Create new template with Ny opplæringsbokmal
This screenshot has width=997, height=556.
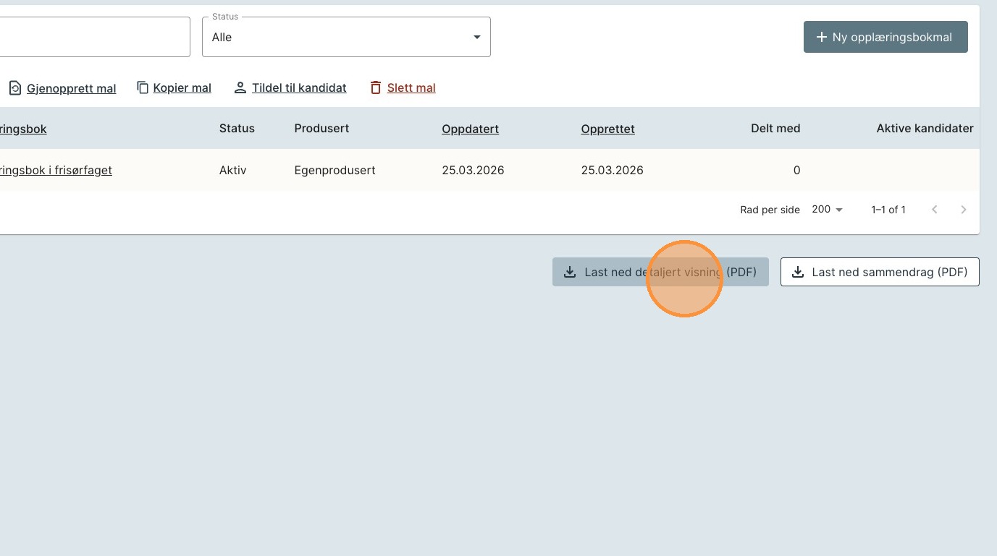tap(885, 37)
